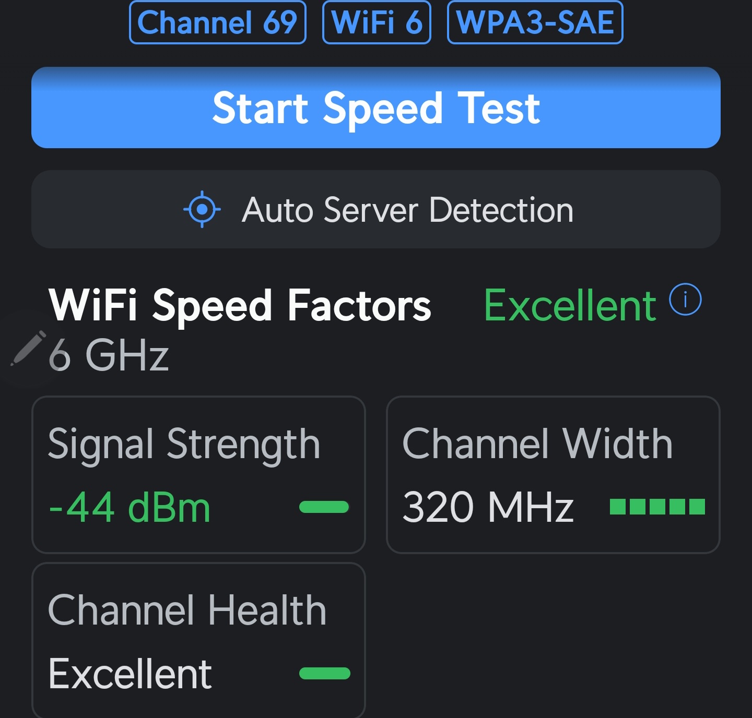The image size is (752, 718).
Task: Click the 6 GHz band label
Action: 109,355
